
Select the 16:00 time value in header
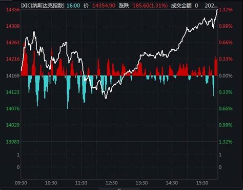73,6
